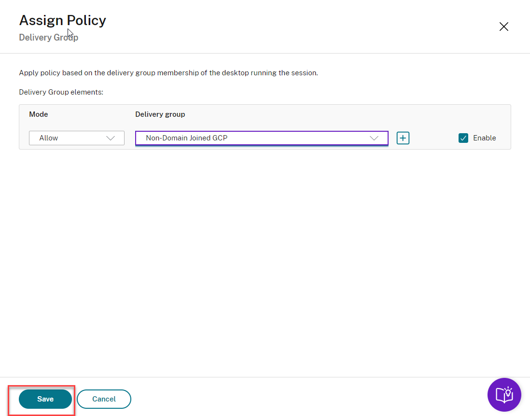Click the Delivery Group elements label
This screenshot has width=530, height=416.
coord(61,92)
